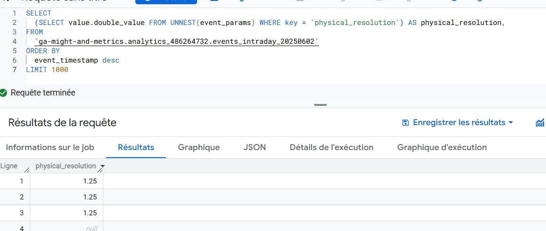546x231 pixels.
Task: Select the 1.25 value in row 2
Action: click(90, 197)
